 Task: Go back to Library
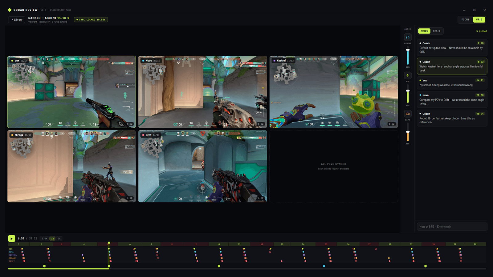pyautogui.click(x=17, y=20)
